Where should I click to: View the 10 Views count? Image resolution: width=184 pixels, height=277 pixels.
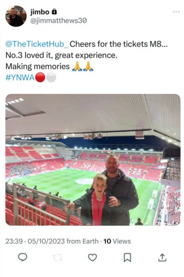[x=117, y=241]
